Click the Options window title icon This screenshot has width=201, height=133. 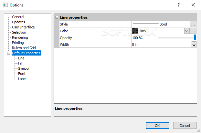(5, 5)
